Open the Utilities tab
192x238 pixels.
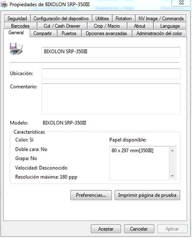click(x=102, y=18)
